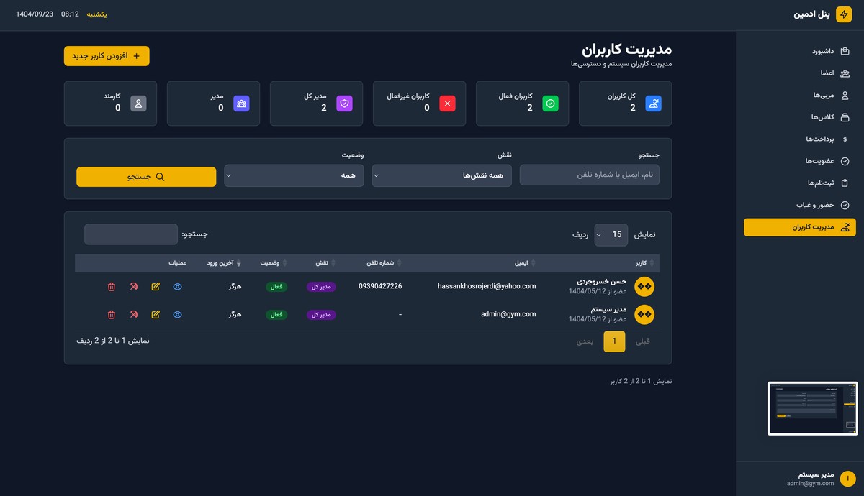Run a search with the جستجو button
Viewport: 864px width, 496px height.
(146, 176)
